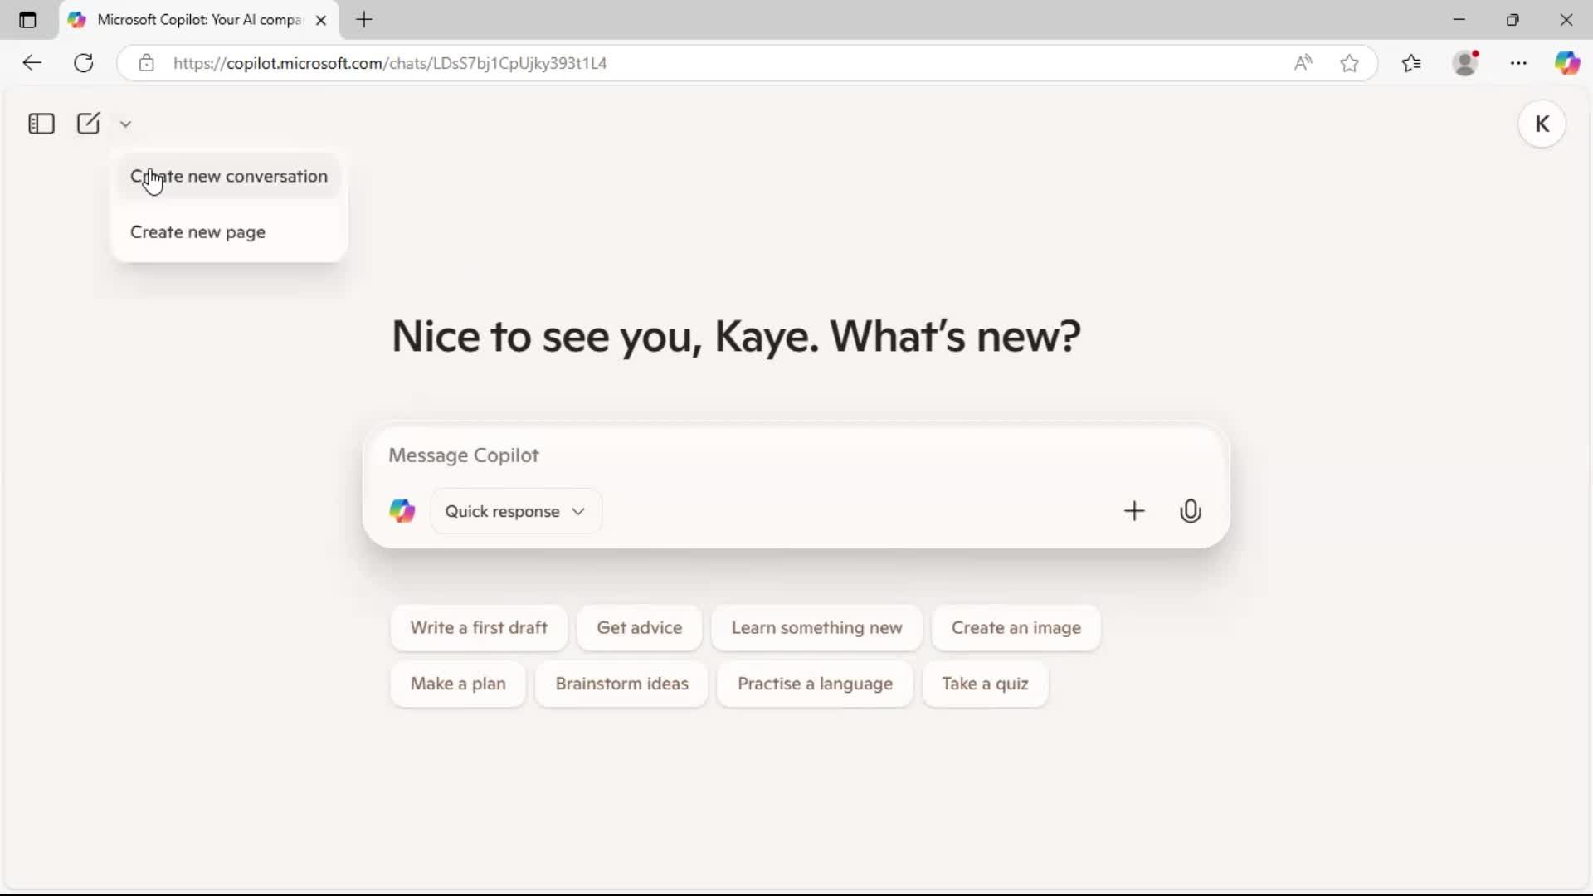Expand the Quick response mode dropdown
The width and height of the screenshot is (1593, 896).
click(x=515, y=511)
